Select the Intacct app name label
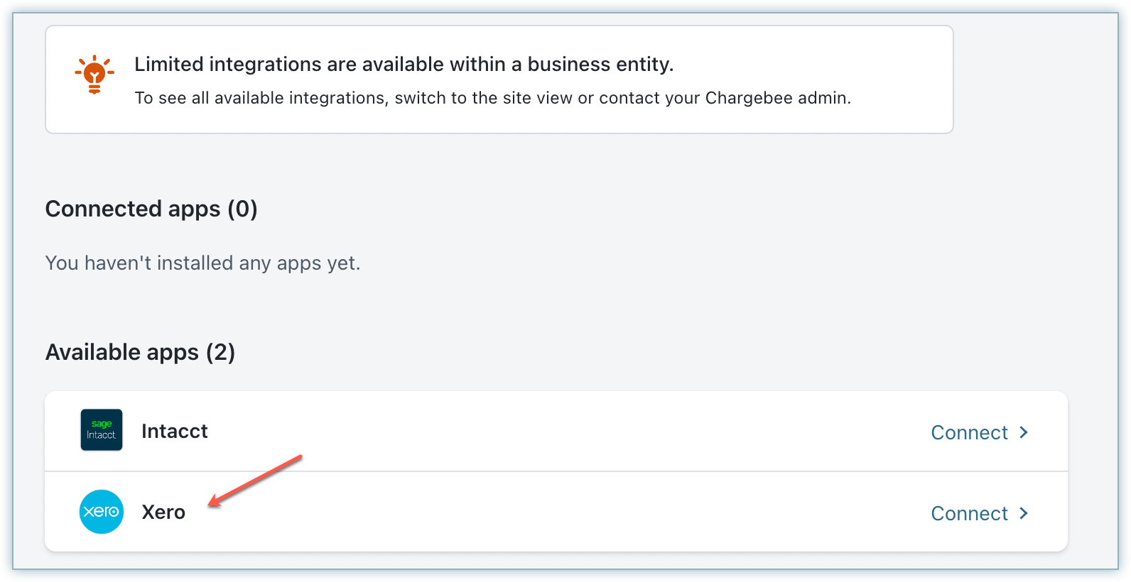The image size is (1131, 582). (174, 431)
